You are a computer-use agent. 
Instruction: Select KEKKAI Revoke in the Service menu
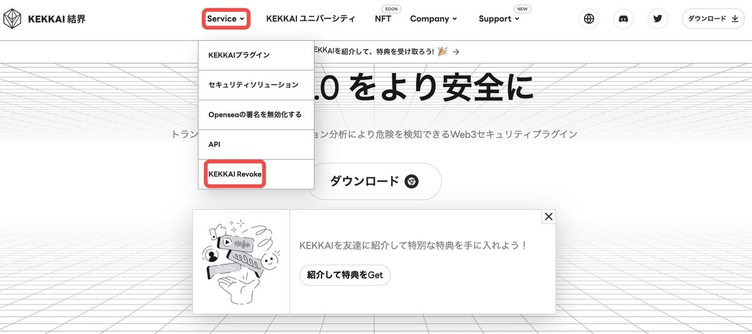(x=256, y=174)
